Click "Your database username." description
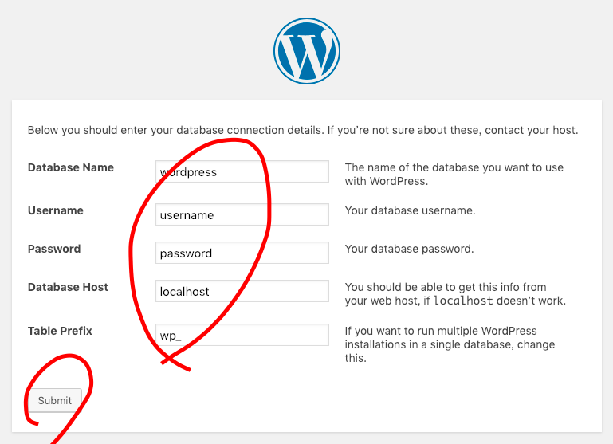613x444 pixels. (410, 210)
